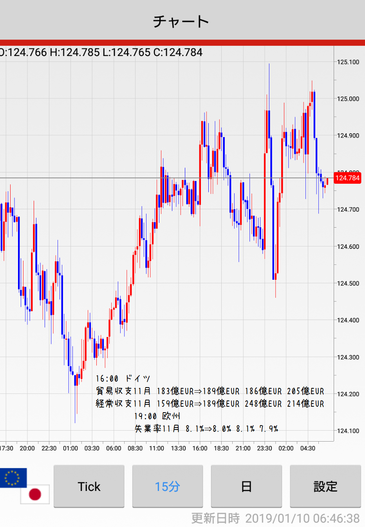The height and width of the screenshot is (527, 365).
Task: Click the 124.100 price axis label
Action: (348, 431)
